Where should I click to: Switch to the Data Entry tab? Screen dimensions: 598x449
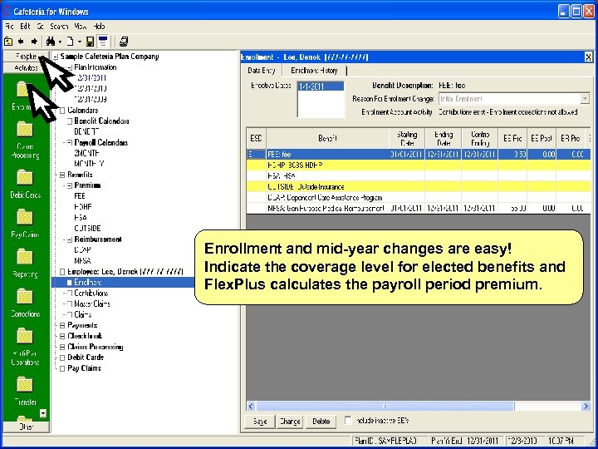tap(262, 71)
